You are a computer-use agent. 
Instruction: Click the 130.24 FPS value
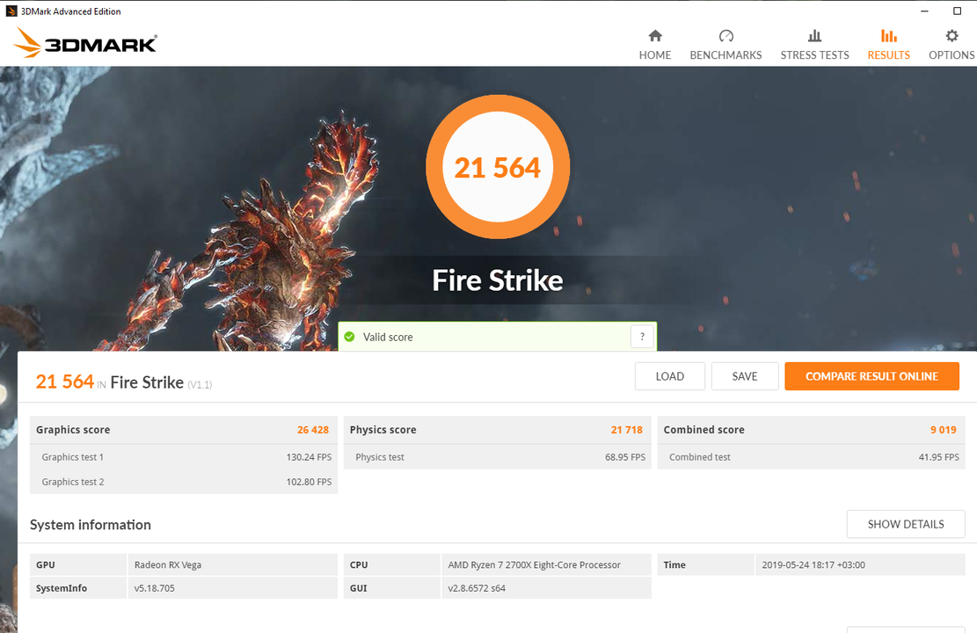[309, 456]
